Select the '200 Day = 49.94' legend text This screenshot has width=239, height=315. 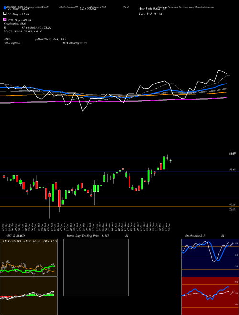tap(19, 20)
